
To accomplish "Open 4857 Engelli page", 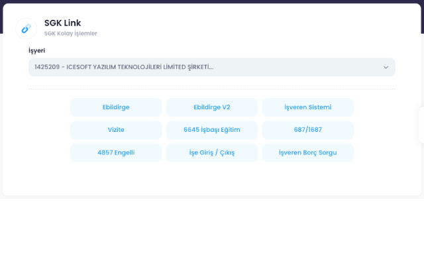I will point(116,152).
